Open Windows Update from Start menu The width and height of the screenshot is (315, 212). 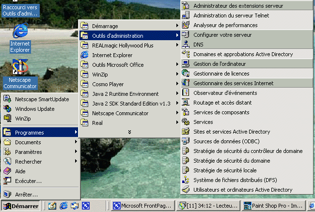tap(34, 109)
